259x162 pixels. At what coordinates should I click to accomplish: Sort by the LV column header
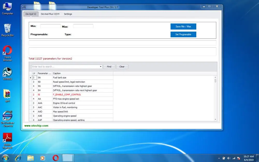pyautogui.click(x=34, y=73)
